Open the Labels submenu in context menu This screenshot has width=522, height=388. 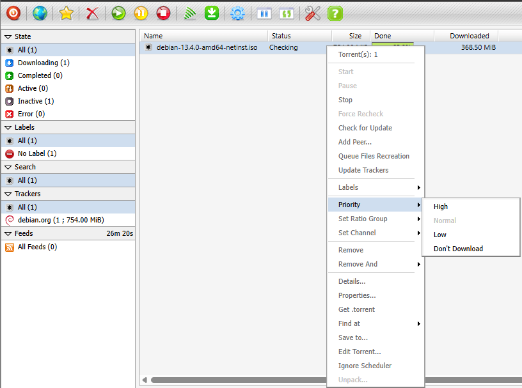point(376,187)
